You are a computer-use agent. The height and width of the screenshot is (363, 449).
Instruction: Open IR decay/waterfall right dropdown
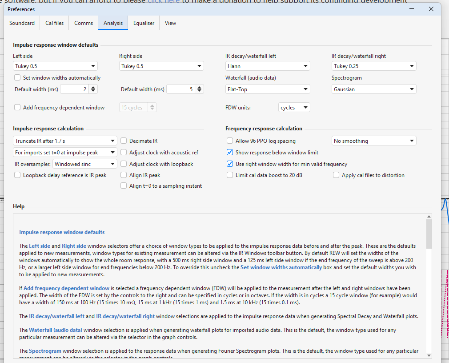(374, 66)
